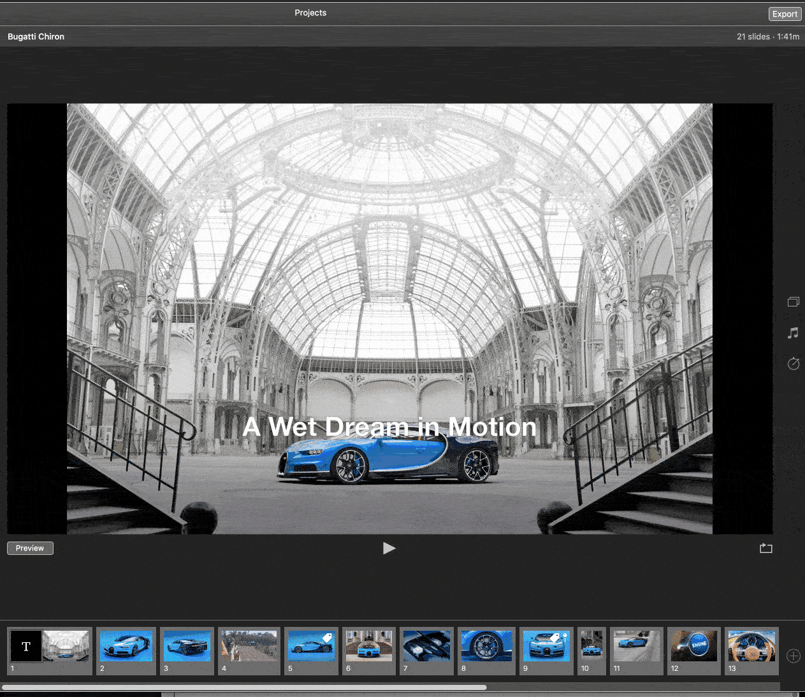Select slide 3 thumbnail

click(187, 646)
